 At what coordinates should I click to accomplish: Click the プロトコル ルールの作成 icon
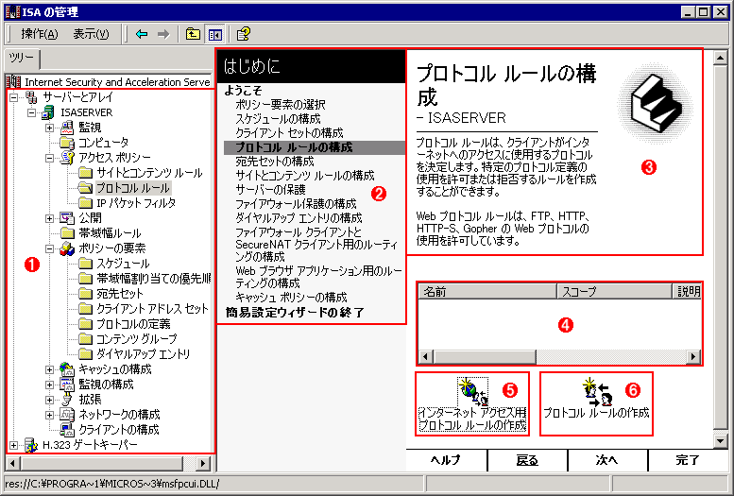click(597, 392)
